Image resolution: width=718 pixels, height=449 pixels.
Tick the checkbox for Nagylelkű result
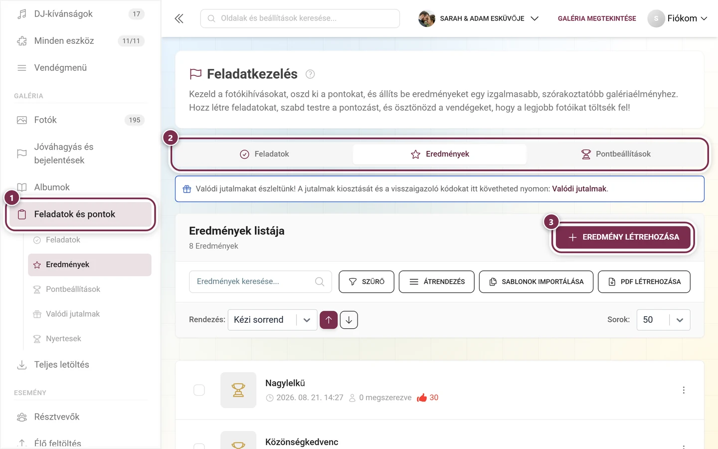pos(199,390)
